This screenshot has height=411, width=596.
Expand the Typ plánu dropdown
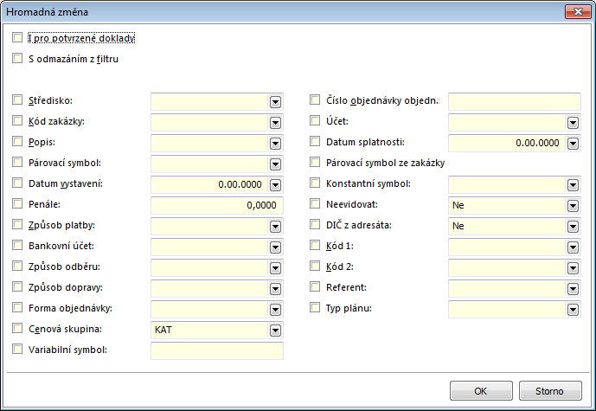(x=572, y=309)
